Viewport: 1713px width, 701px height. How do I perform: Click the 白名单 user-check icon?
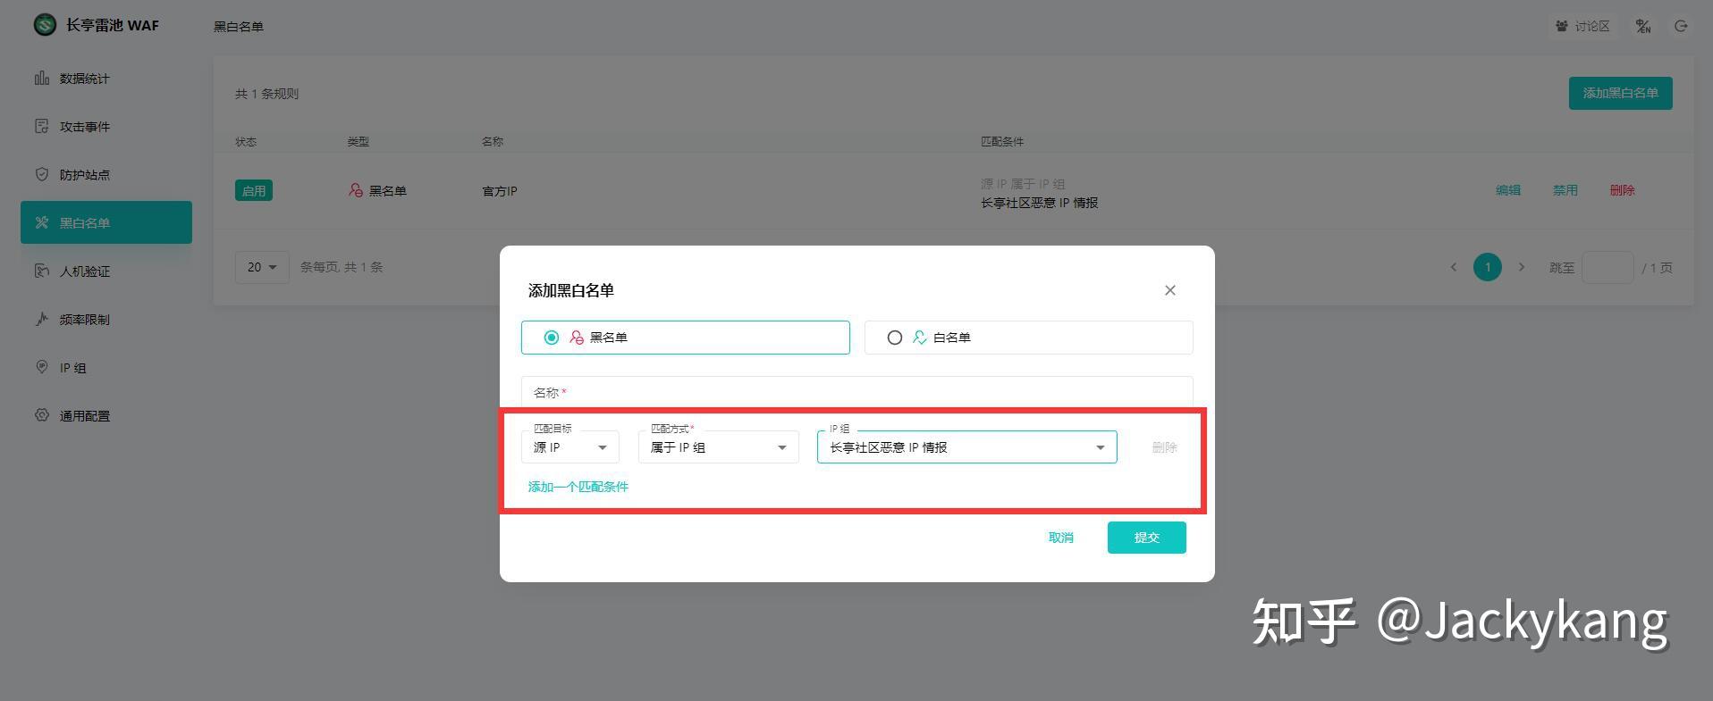(920, 338)
